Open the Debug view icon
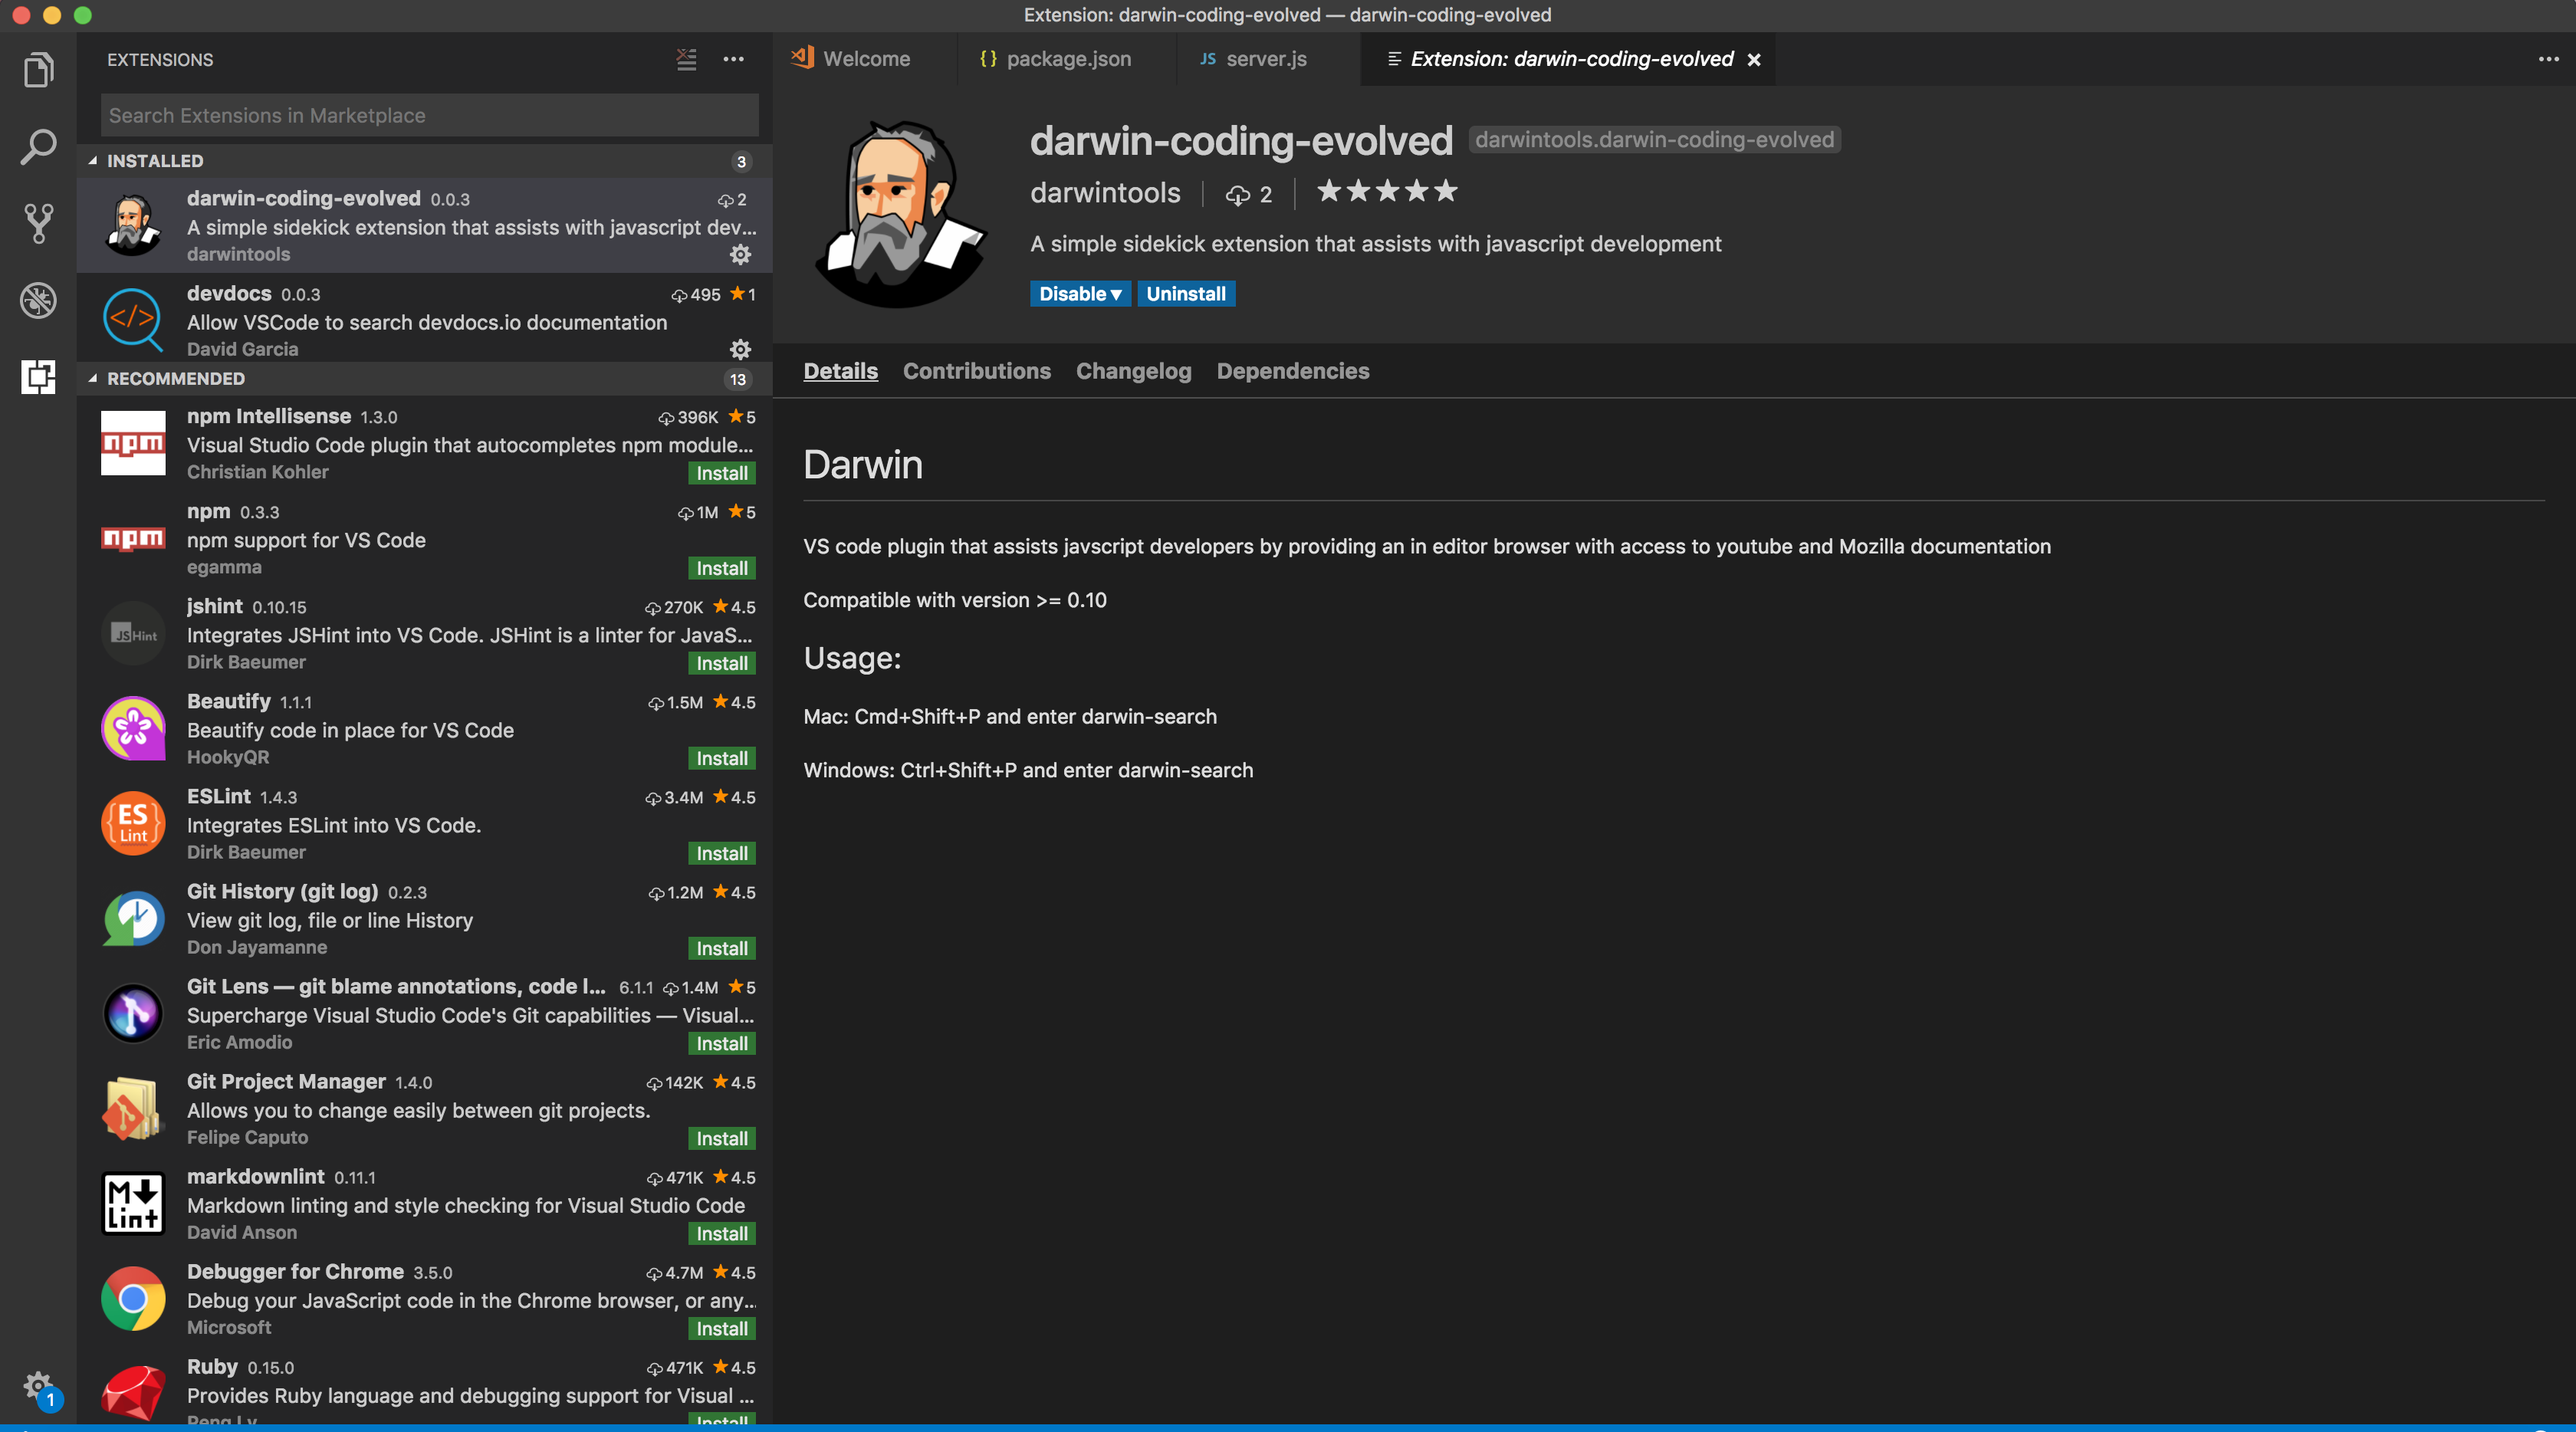2576x1432 pixels. click(x=38, y=300)
